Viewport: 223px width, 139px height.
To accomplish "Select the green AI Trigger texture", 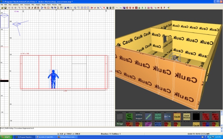I will pos(129,117).
